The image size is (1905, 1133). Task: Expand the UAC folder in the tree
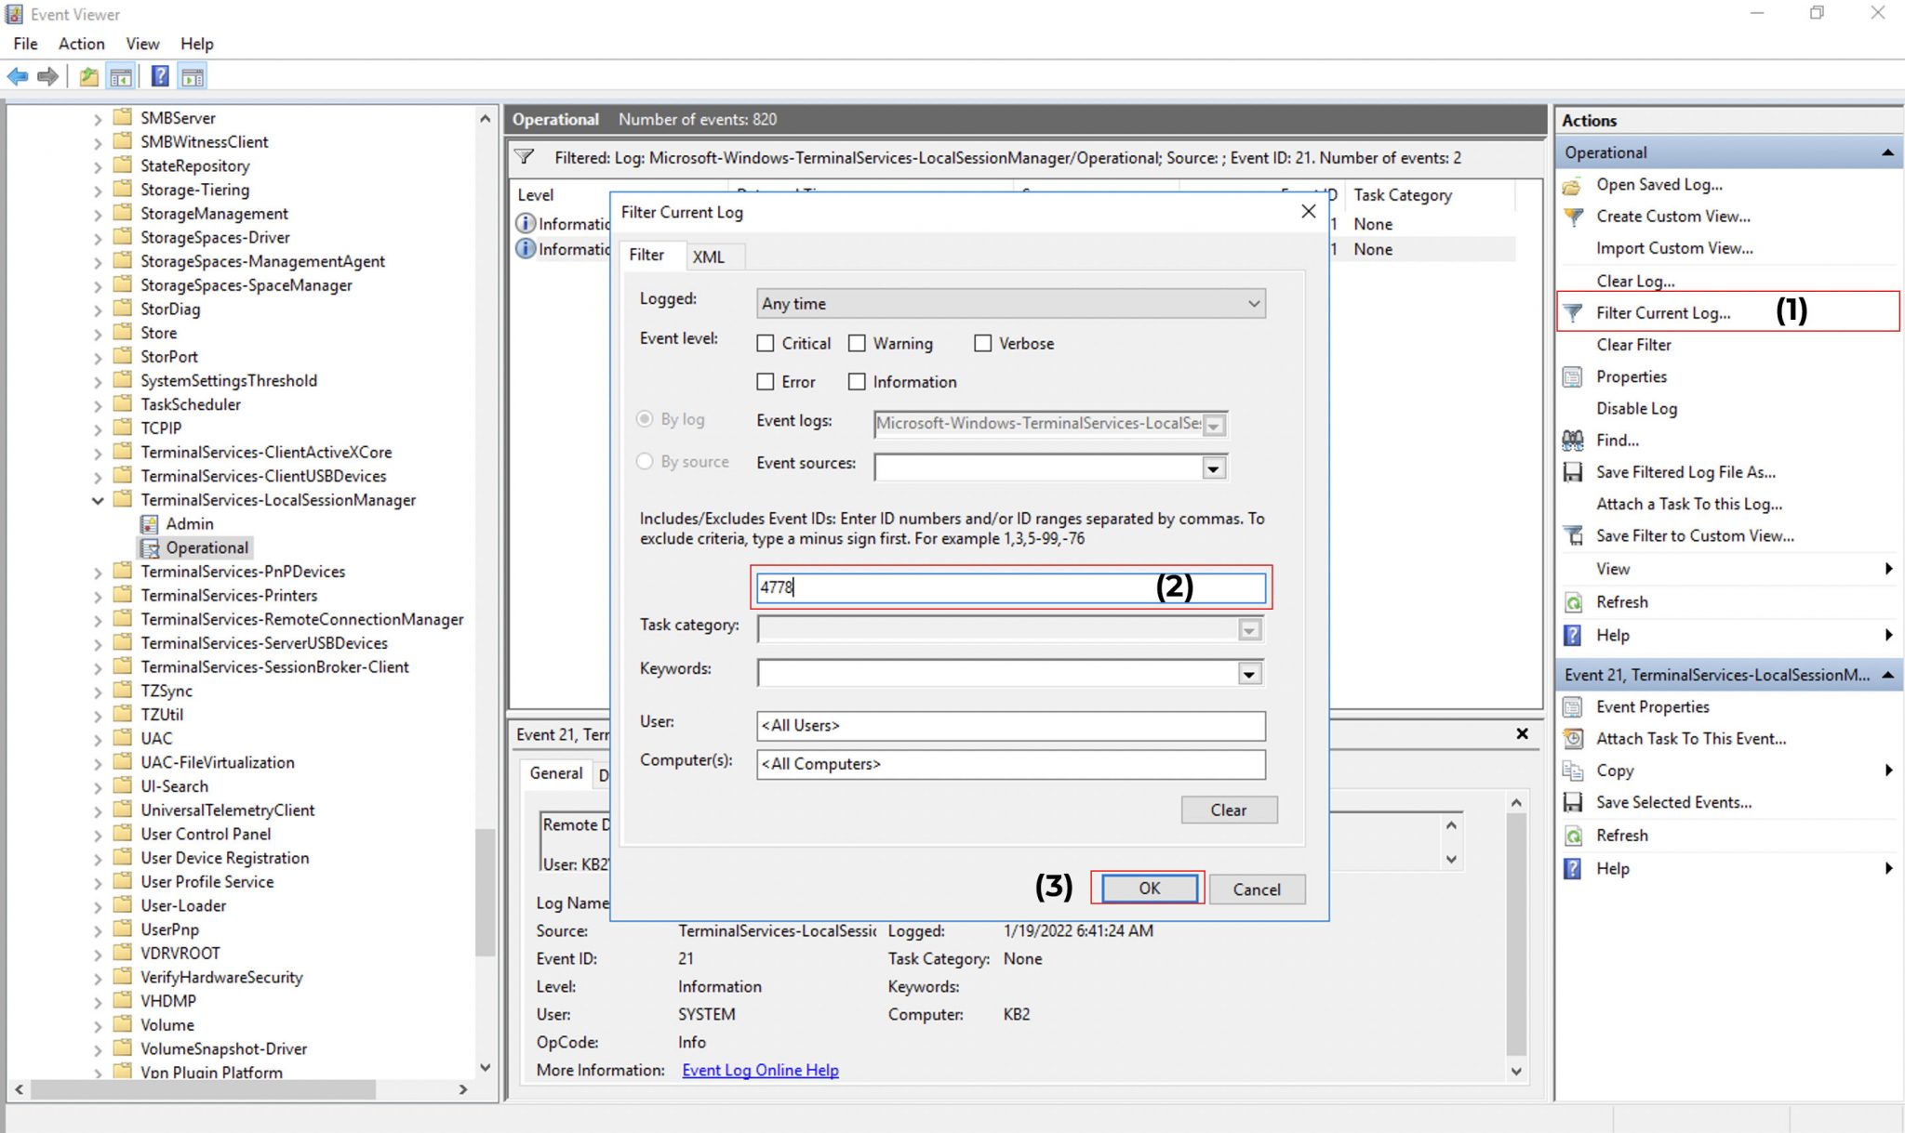[x=97, y=738]
